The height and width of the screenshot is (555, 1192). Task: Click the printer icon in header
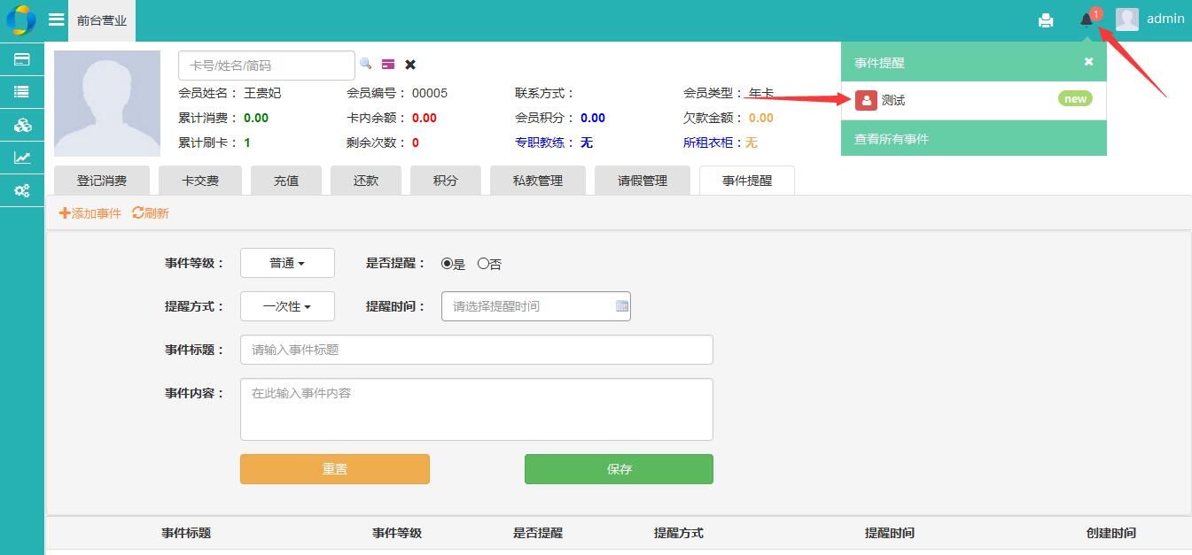point(1046,20)
